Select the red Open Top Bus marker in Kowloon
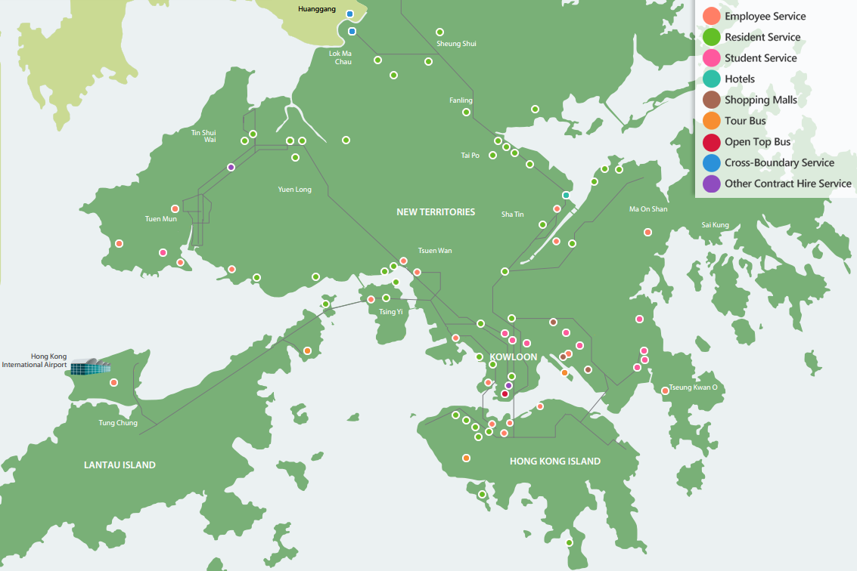This screenshot has width=857, height=571. click(x=505, y=394)
